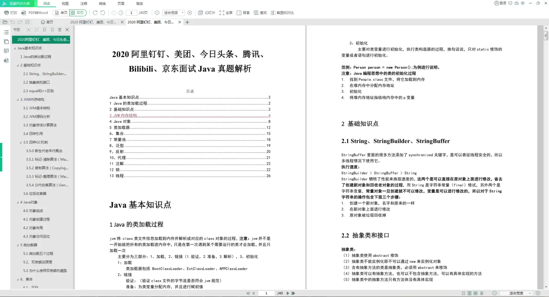This screenshot has height=297, width=549.
Task: Click the bottom bar page number field
Action: pyautogui.click(x=266, y=293)
